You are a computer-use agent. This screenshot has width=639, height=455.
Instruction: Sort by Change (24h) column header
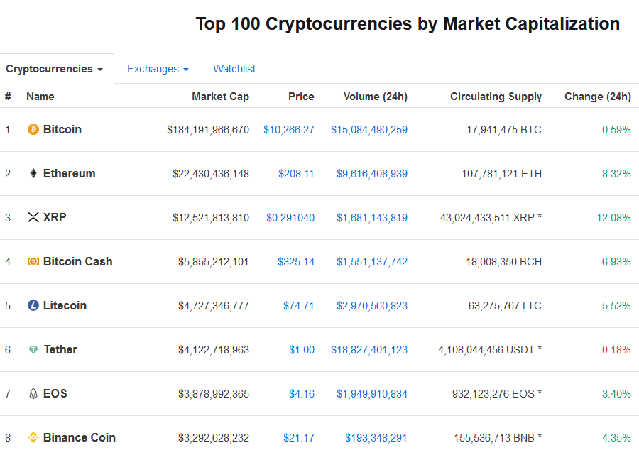click(x=598, y=97)
